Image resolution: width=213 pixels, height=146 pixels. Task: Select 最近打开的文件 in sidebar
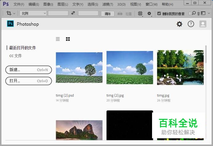[x=22, y=48]
